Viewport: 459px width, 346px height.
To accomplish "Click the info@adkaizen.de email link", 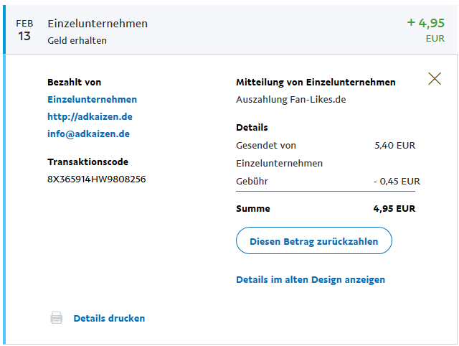I will pyautogui.click(x=88, y=134).
